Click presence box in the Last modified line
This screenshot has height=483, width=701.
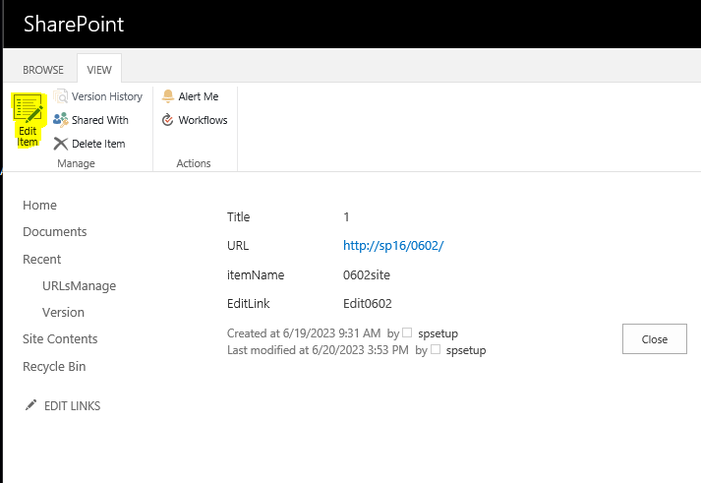pos(436,349)
